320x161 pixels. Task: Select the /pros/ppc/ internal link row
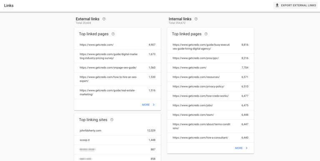tap(210, 58)
